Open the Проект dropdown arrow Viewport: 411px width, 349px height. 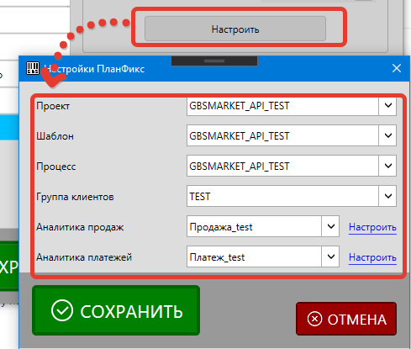tap(388, 106)
